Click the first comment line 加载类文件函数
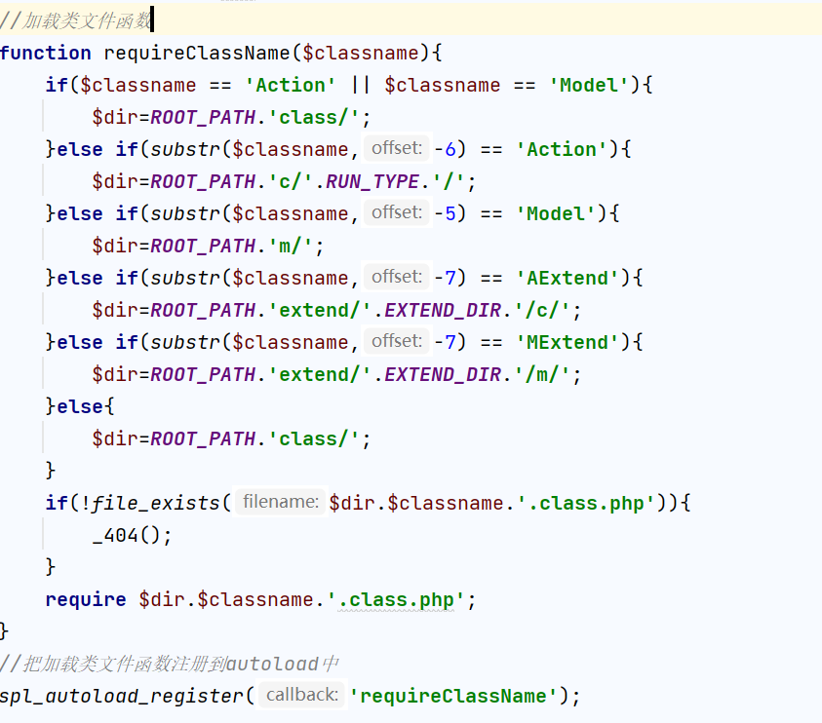The image size is (822, 723). click(76, 19)
